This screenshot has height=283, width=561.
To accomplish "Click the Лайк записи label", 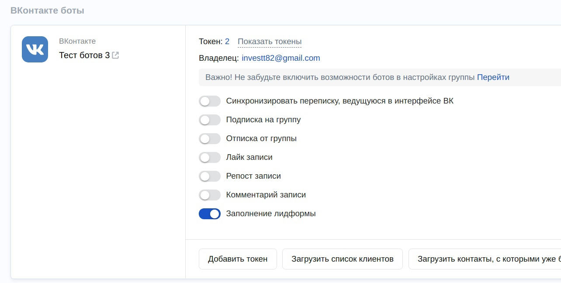I will pos(249,157).
